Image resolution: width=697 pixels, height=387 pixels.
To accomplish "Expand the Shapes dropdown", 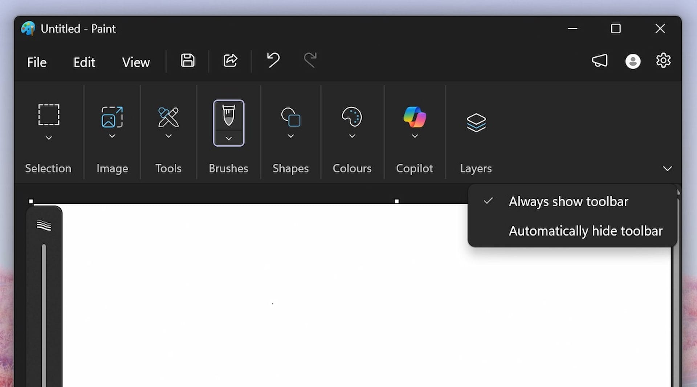I will click(290, 136).
